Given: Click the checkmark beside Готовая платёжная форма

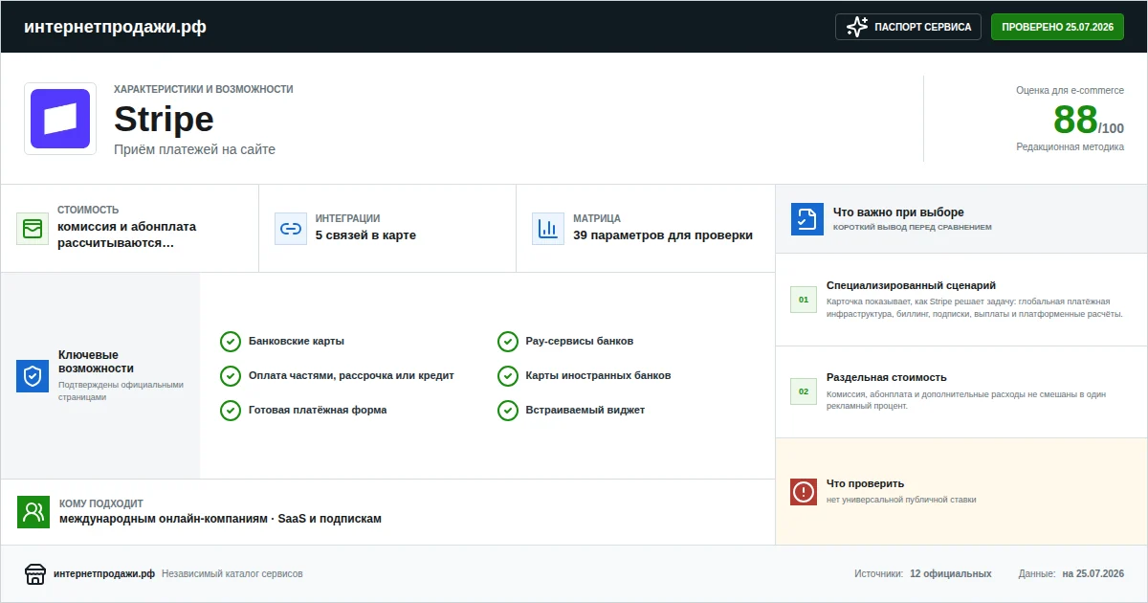Looking at the screenshot, I should [x=230, y=411].
